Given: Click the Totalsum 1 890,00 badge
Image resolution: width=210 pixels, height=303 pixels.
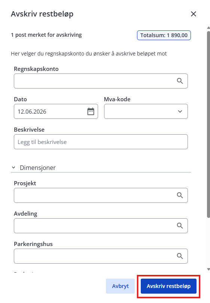Looking at the screenshot, I should pyautogui.click(x=164, y=35).
